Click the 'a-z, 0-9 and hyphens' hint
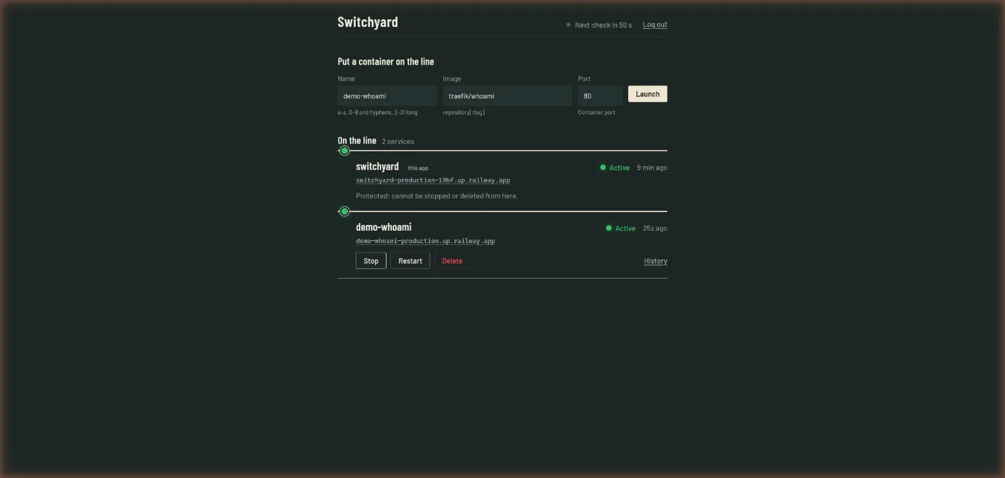 click(378, 112)
